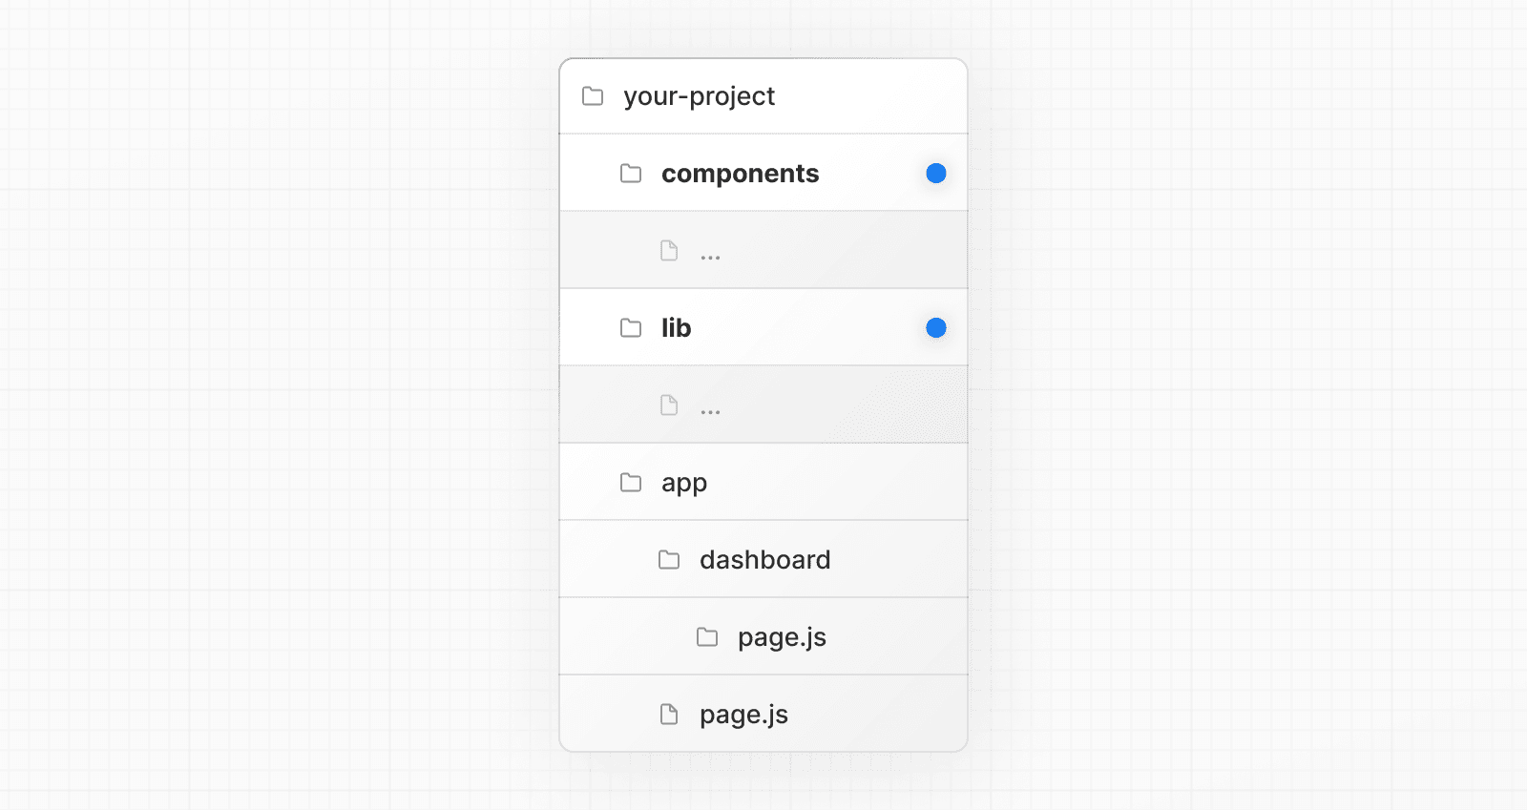Select the components folder name

[740, 174]
